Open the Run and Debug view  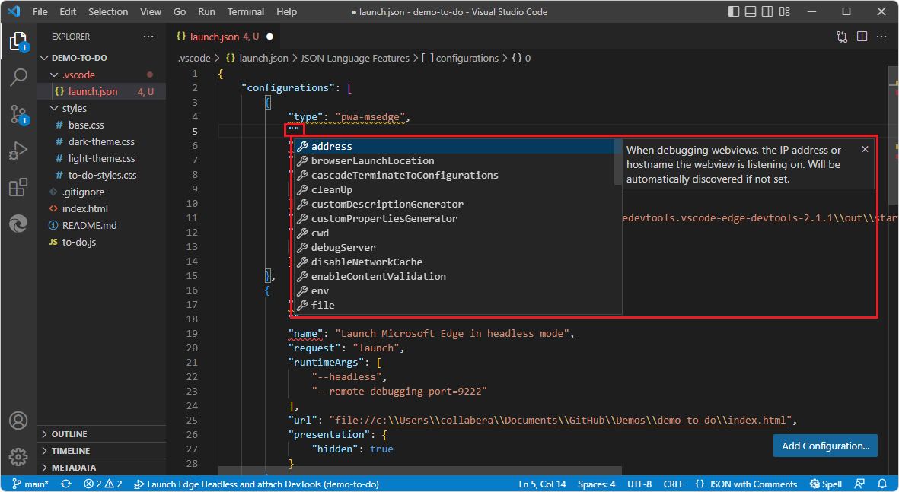click(x=18, y=151)
